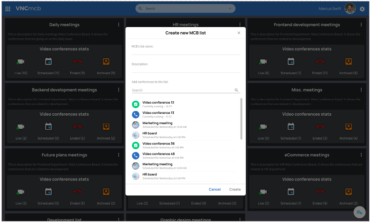Screen dimensions: 371x222
Task: Click Frontend development Ended phone icon
Action: (320, 62)
